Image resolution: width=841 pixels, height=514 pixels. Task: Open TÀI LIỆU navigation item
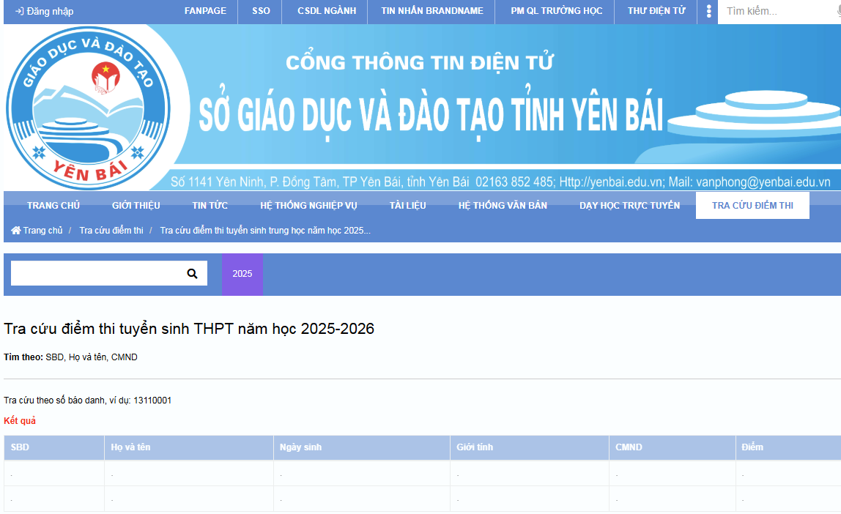tap(407, 205)
